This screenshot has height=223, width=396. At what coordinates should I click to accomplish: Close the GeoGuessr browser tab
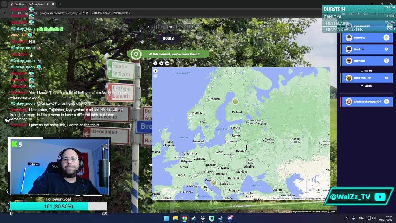coord(53,4)
